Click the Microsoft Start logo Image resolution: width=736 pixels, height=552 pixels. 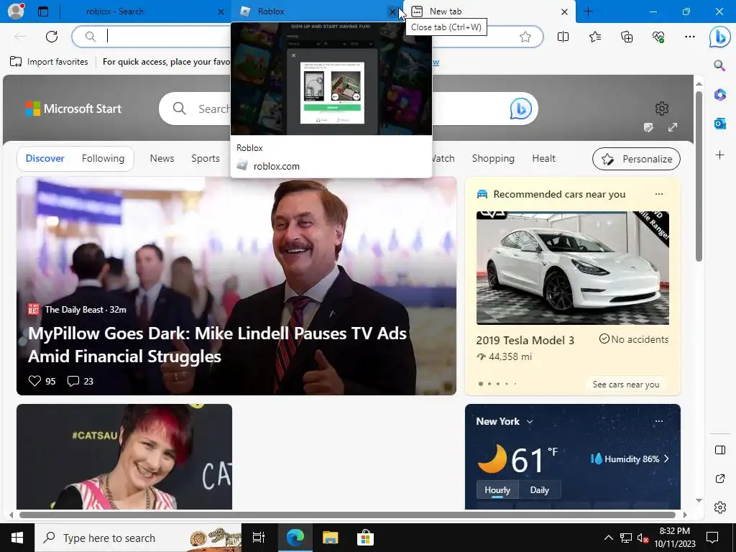tap(73, 109)
